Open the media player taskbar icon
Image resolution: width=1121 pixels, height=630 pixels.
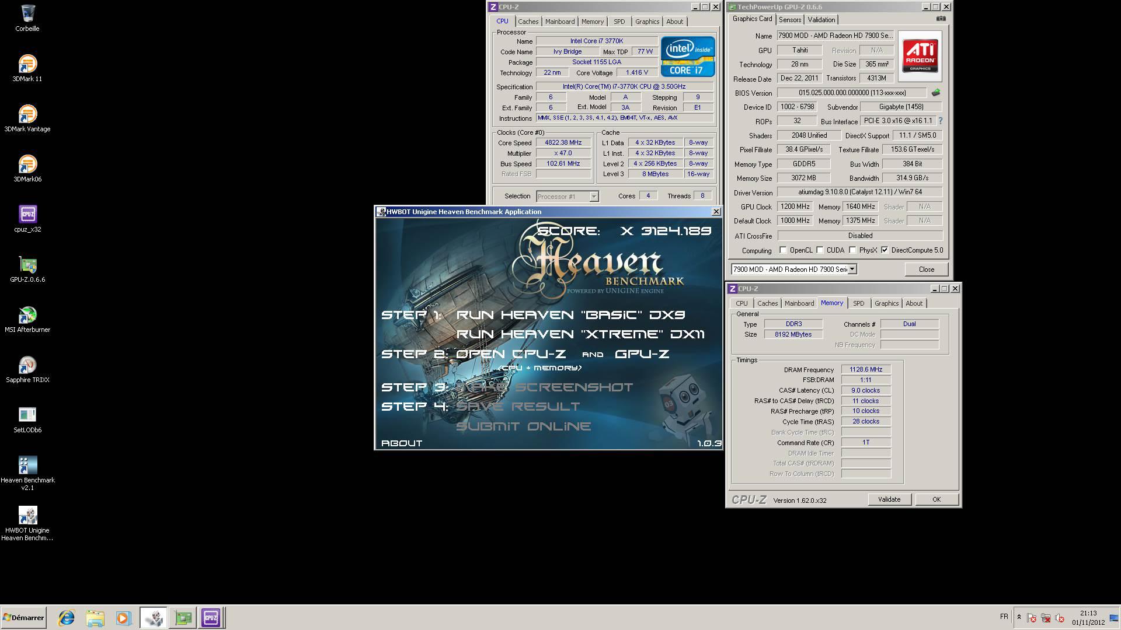[x=123, y=618]
